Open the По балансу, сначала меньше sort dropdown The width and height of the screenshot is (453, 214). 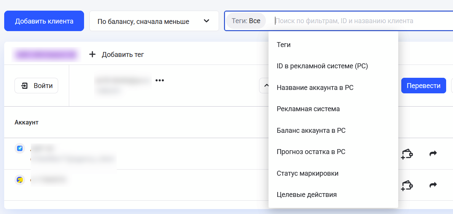(154, 21)
